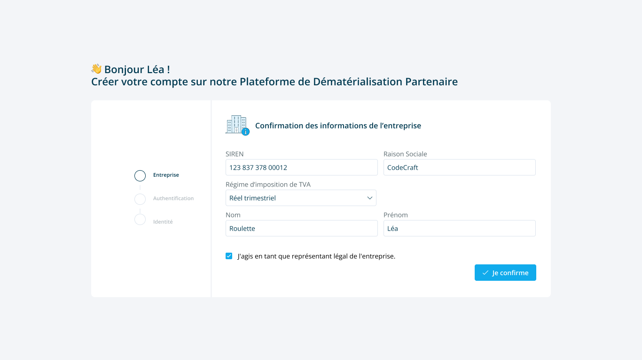Click the Bonjour Léa greeting heading

point(137,69)
